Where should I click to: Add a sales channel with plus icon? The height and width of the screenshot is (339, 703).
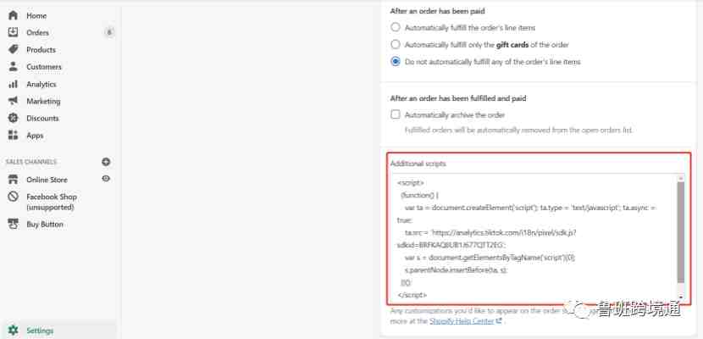(x=106, y=162)
